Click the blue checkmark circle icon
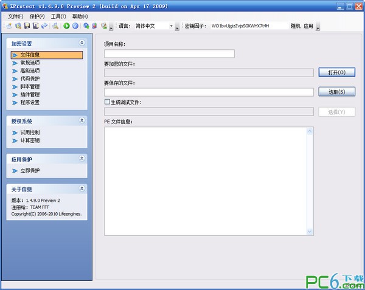 tap(75, 26)
